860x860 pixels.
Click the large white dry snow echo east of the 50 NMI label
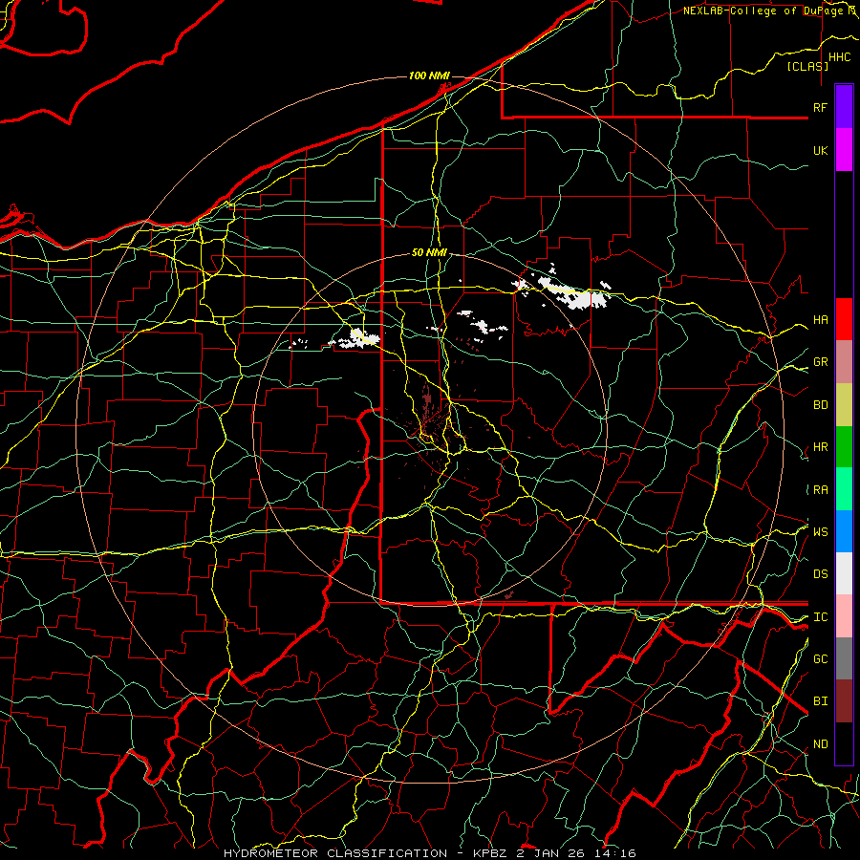point(573,295)
